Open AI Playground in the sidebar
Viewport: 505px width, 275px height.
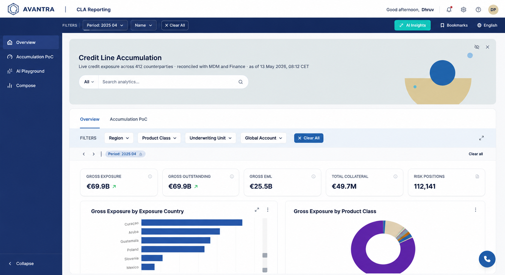[x=31, y=71]
